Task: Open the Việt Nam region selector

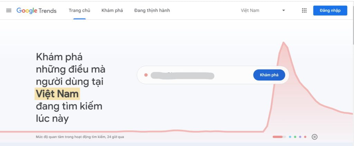Action: (x=263, y=10)
